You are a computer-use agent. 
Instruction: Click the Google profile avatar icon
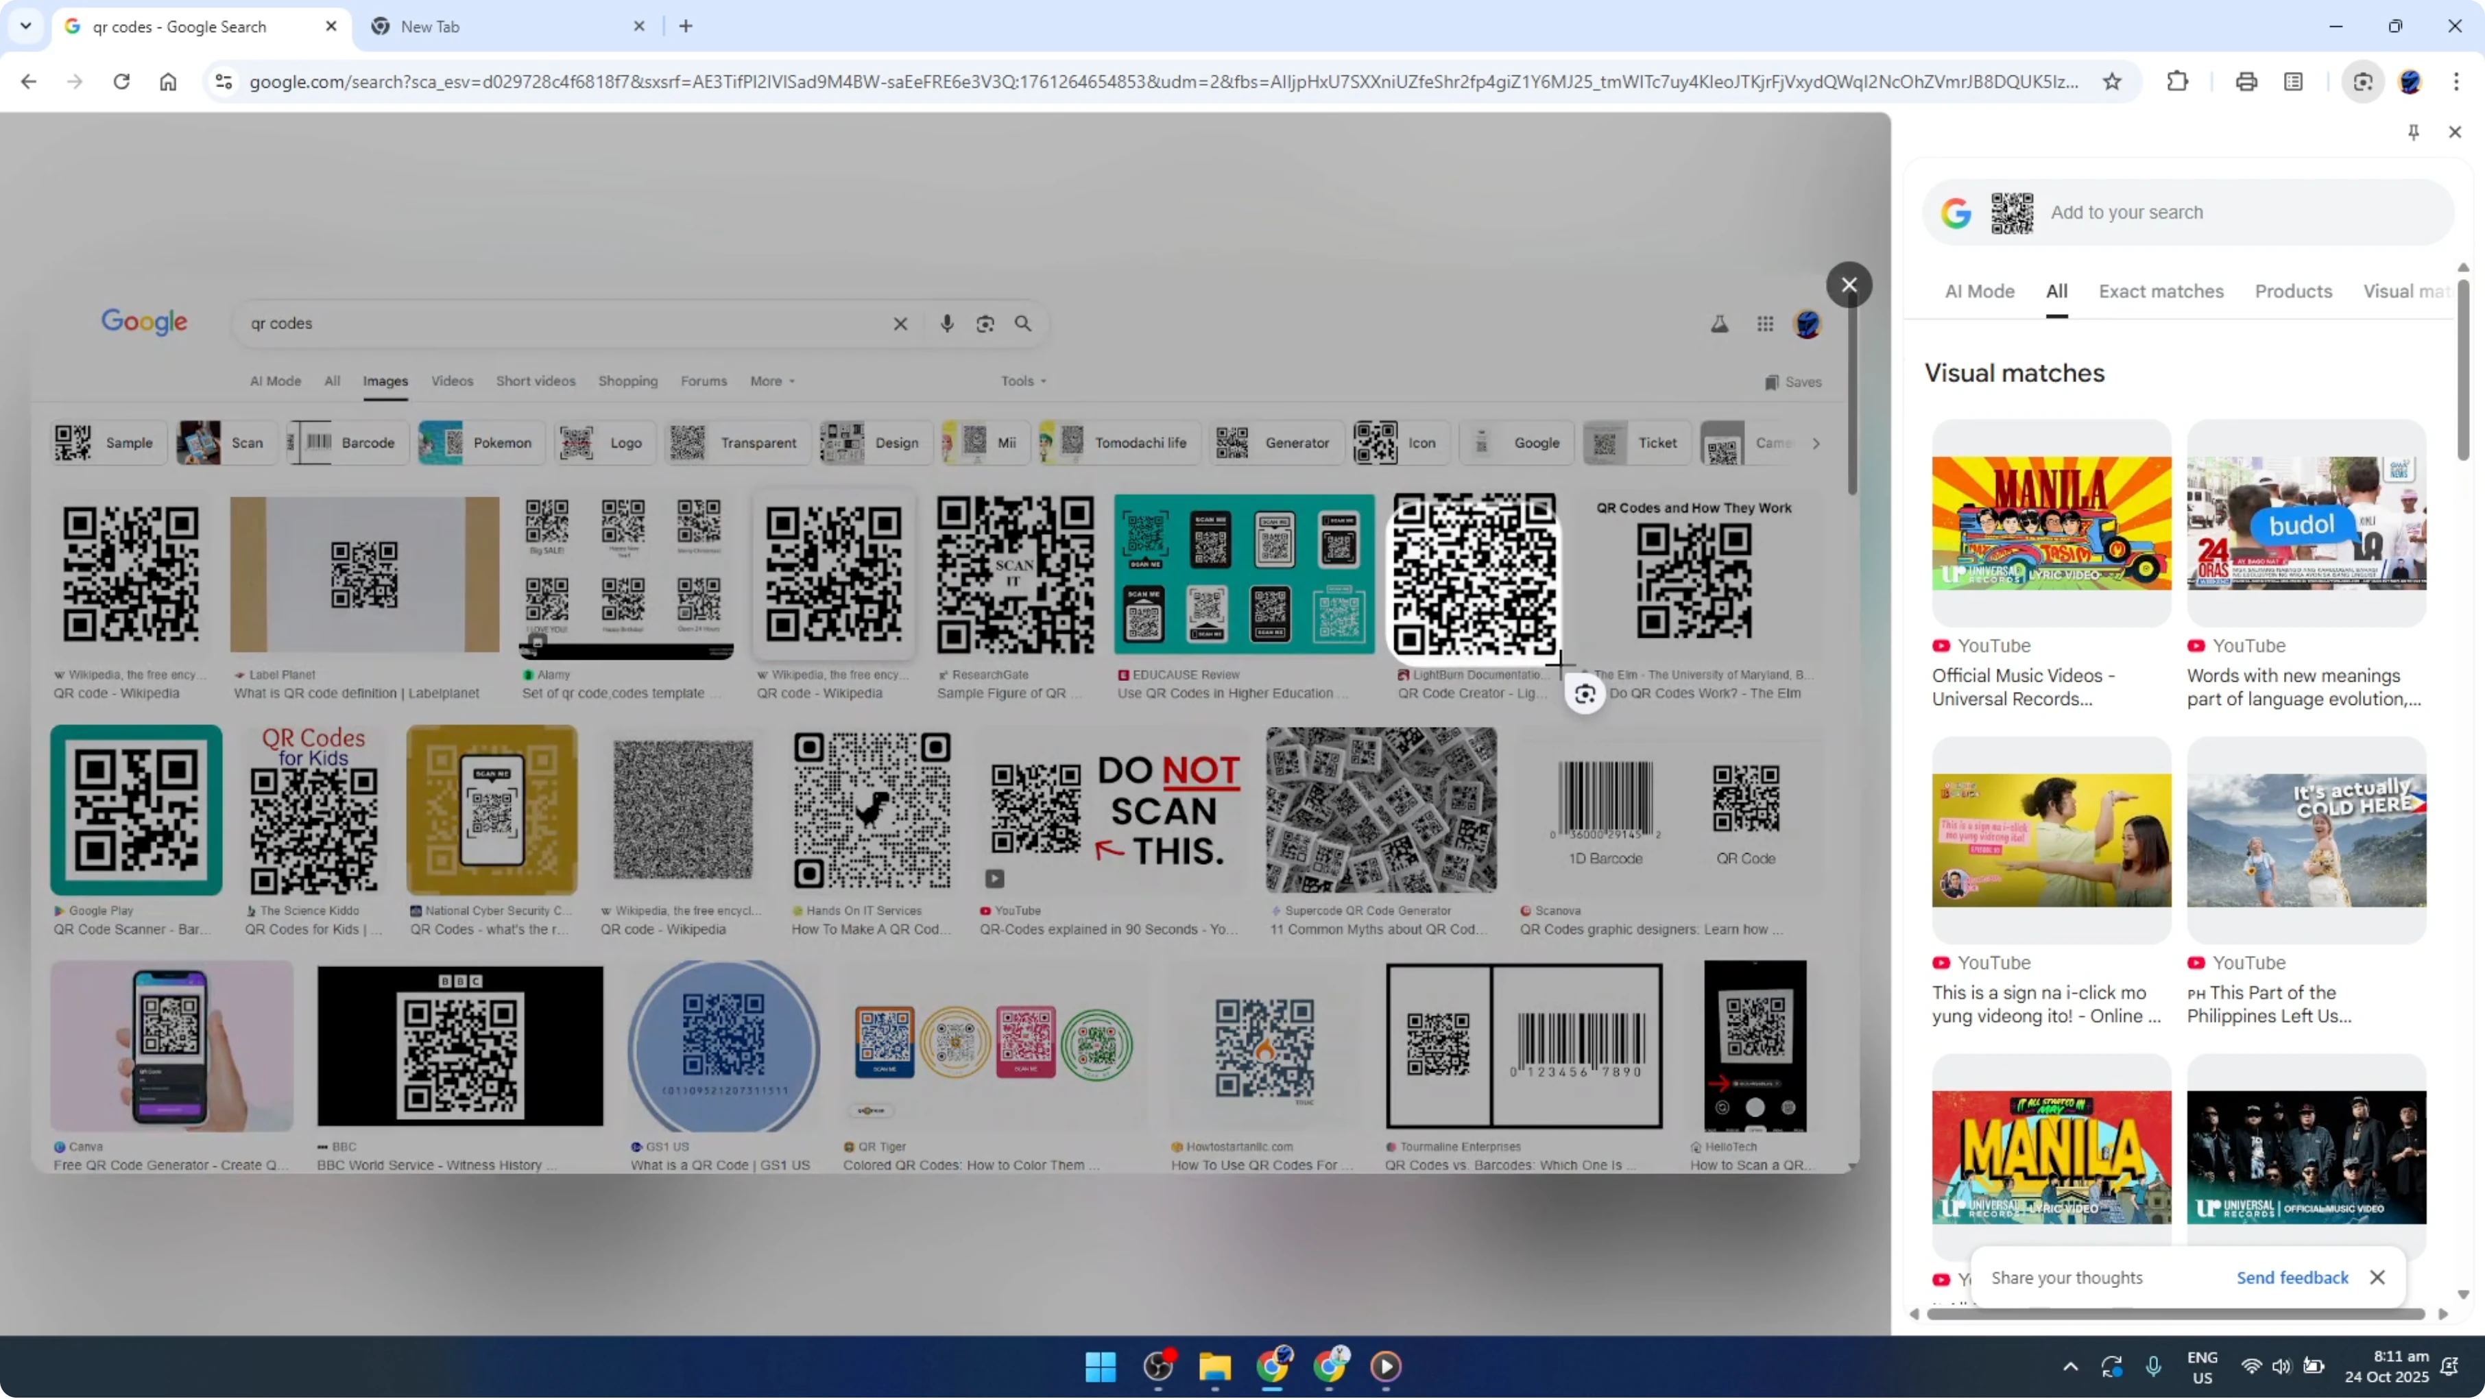(1808, 323)
